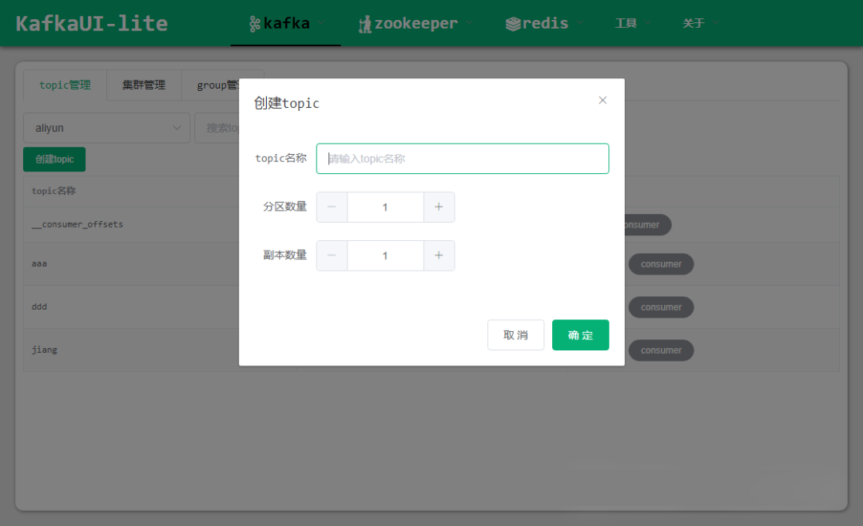Open the aliyun cluster dropdown
The width and height of the screenshot is (863, 526).
(107, 128)
